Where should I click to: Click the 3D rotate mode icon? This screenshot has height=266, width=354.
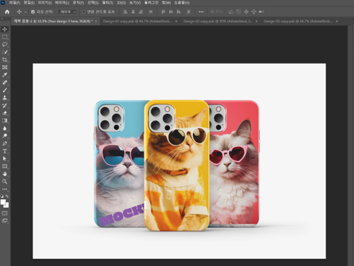[x=231, y=12]
